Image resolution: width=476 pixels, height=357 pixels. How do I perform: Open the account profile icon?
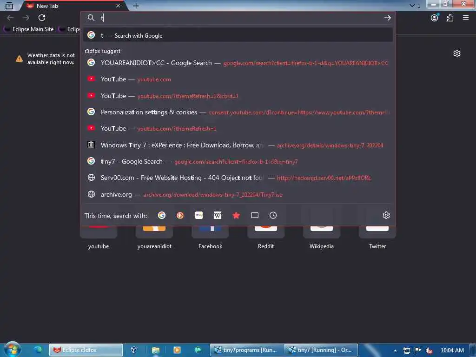[x=435, y=18]
